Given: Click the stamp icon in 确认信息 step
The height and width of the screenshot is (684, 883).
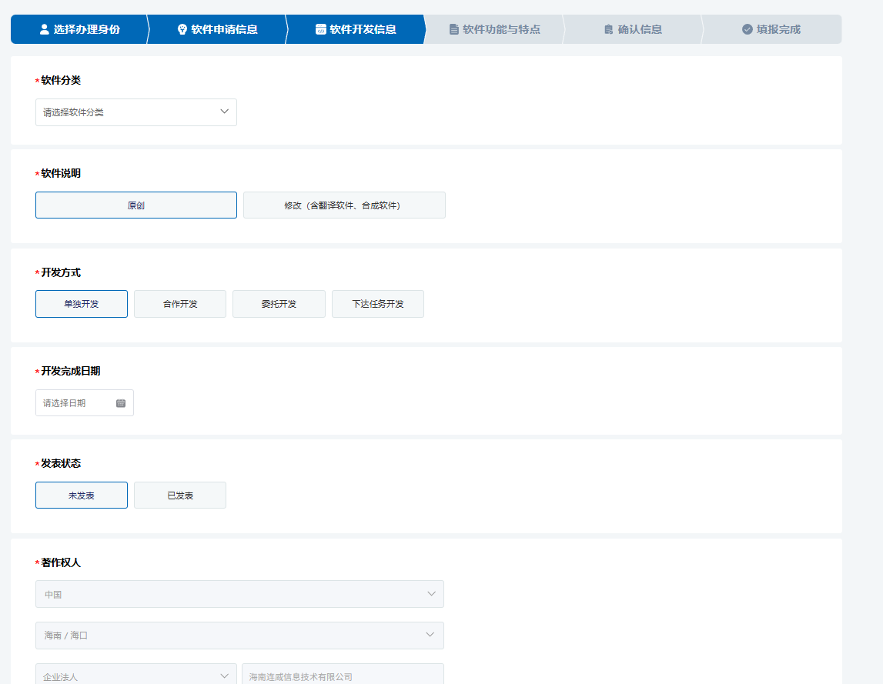Looking at the screenshot, I should [609, 29].
